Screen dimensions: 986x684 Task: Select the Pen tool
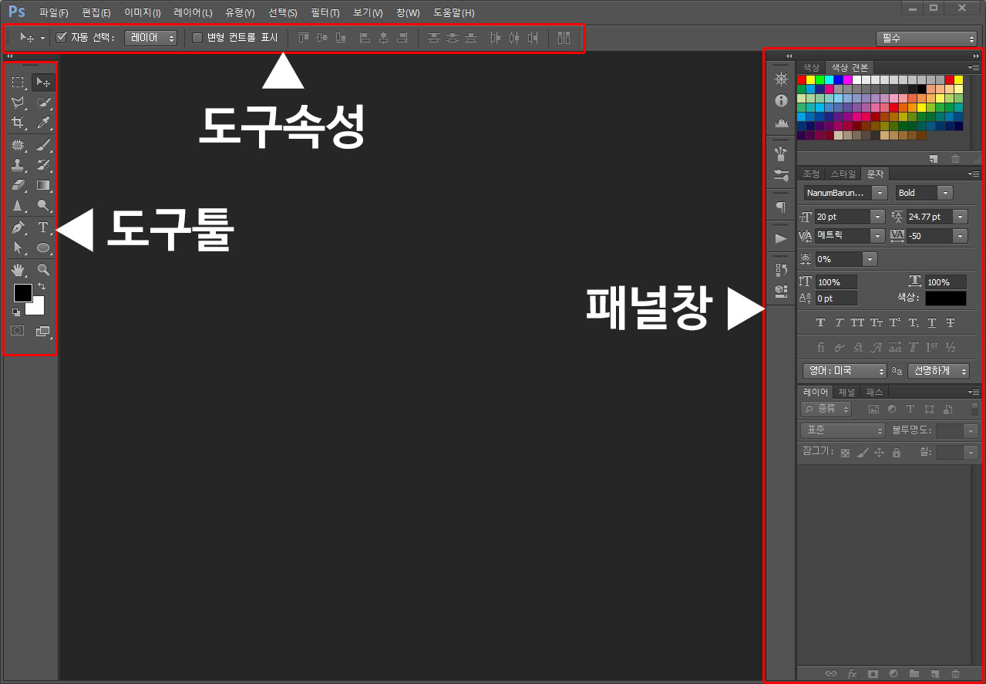tap(18, 227)
